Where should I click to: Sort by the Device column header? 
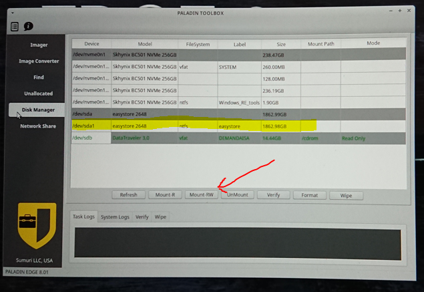point(91,44)
